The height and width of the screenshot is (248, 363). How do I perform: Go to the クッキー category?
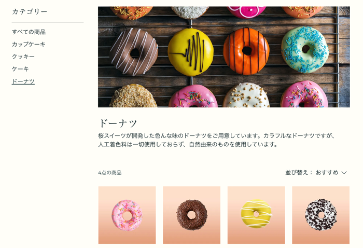tap(23, 57)
